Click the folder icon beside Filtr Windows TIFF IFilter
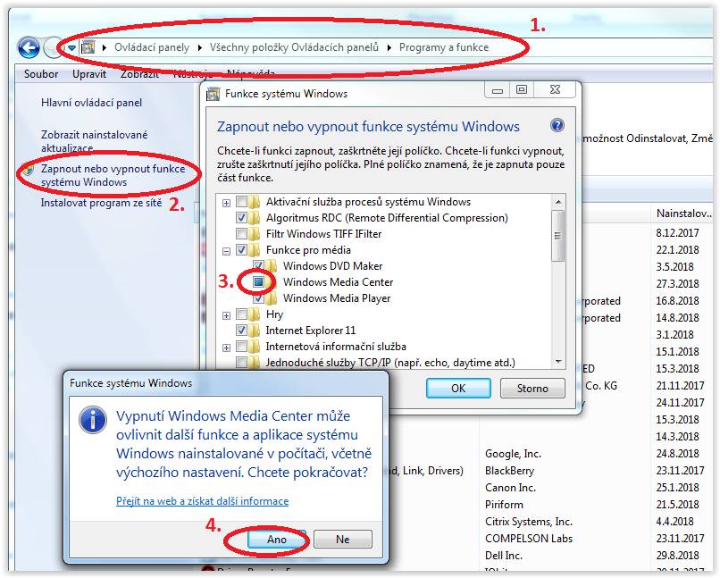This screenshot has height=578, width=720. [255, 234]
